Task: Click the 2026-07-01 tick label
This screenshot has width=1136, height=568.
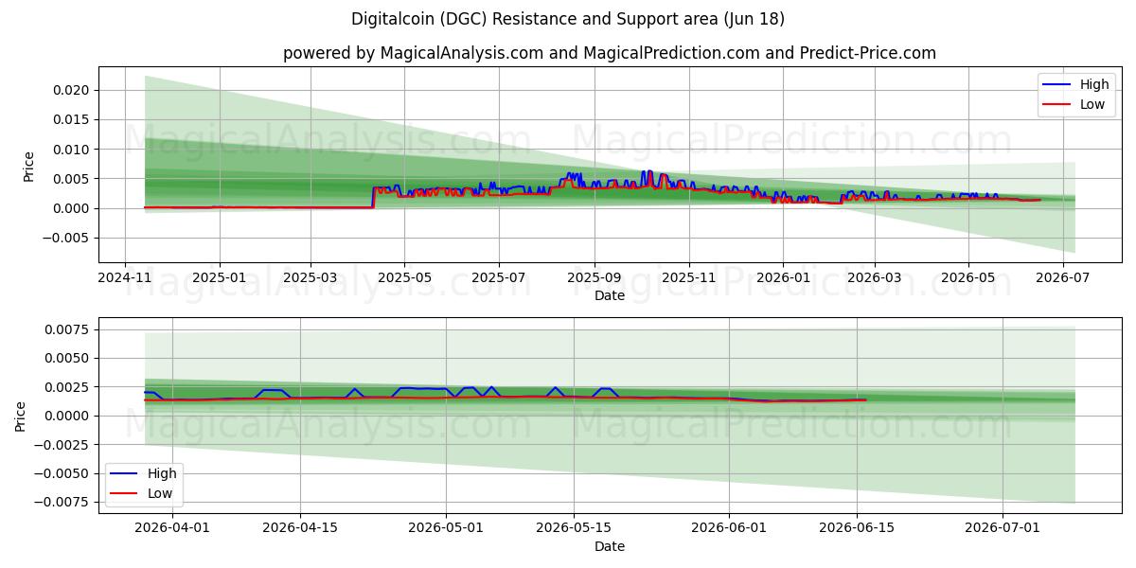Action: tap(1003, 528)
